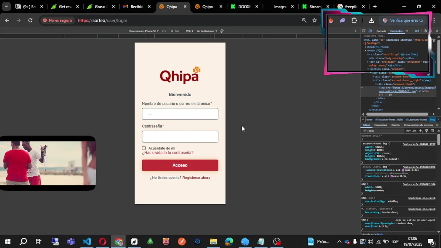Select the Estilos tab
The image size is (441, 248).
coord(366,125)
